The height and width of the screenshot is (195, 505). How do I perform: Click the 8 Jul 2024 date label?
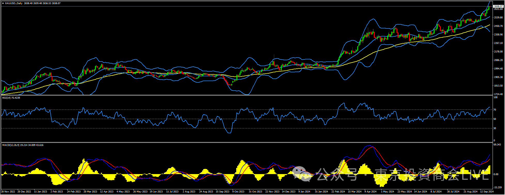click(436, 192)
